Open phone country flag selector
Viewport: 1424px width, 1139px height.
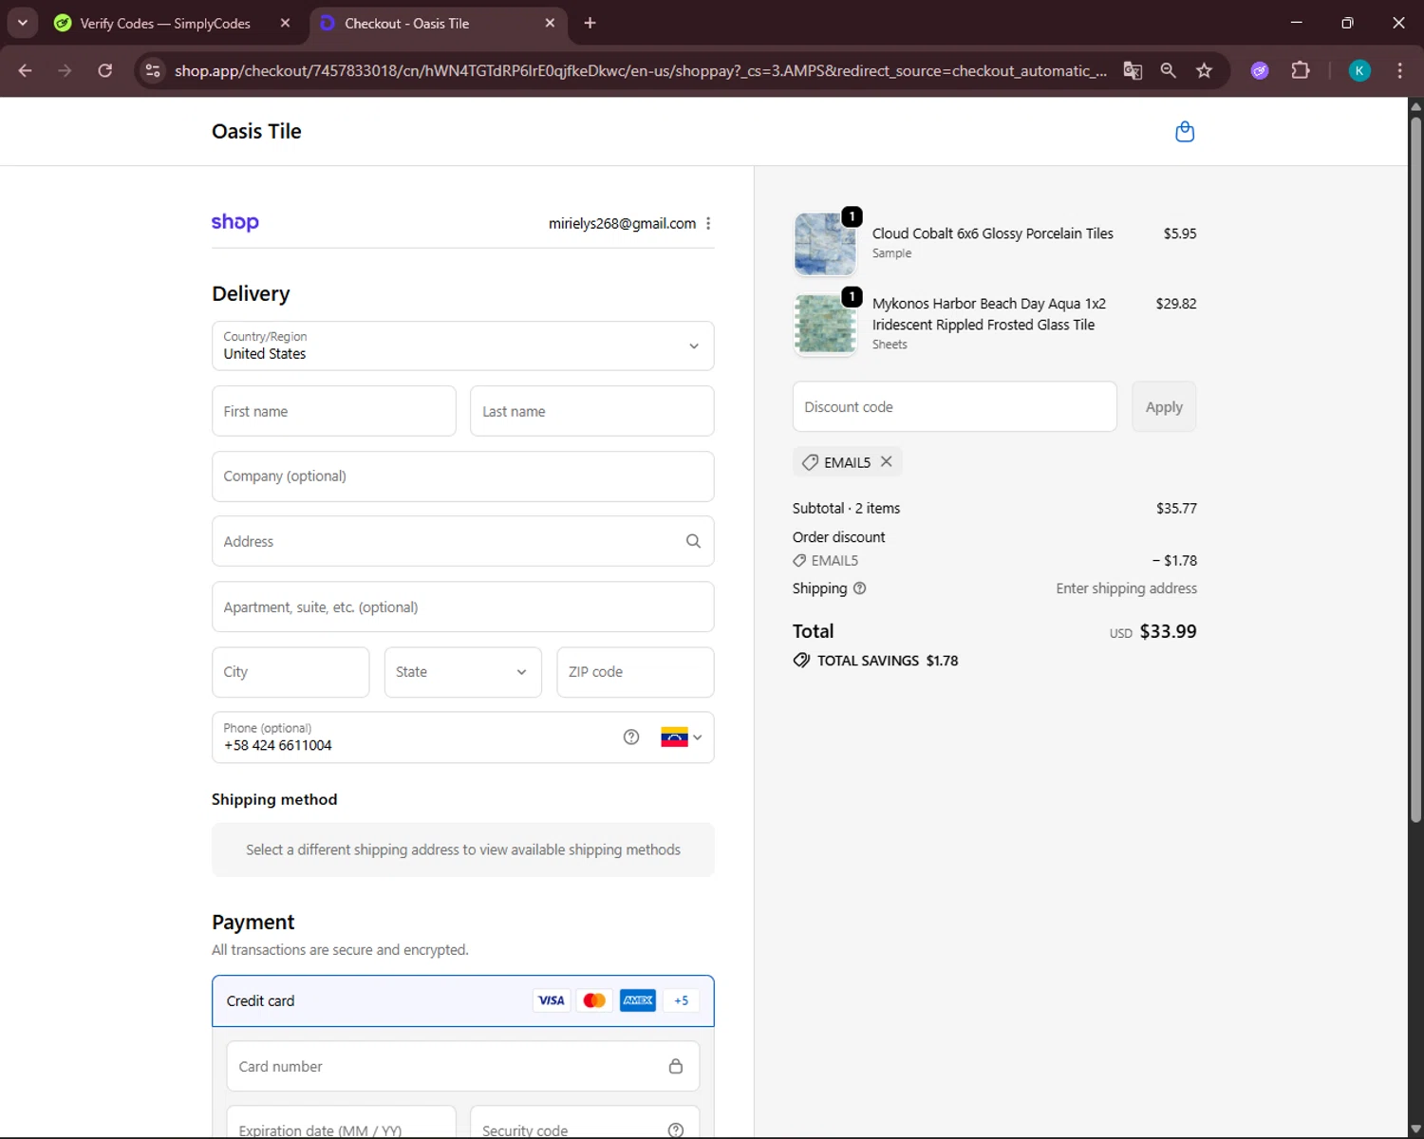682,738
